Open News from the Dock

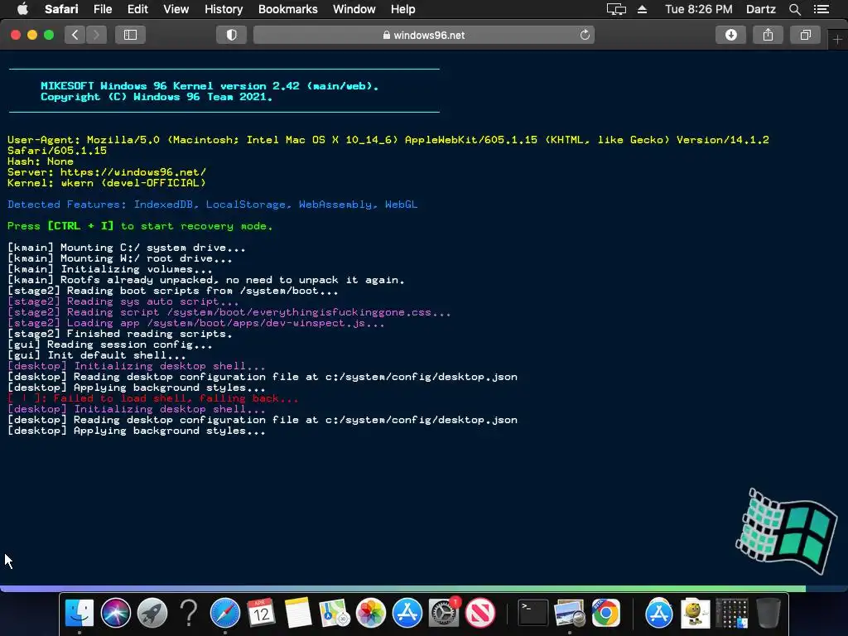click(x=480, y=613)
